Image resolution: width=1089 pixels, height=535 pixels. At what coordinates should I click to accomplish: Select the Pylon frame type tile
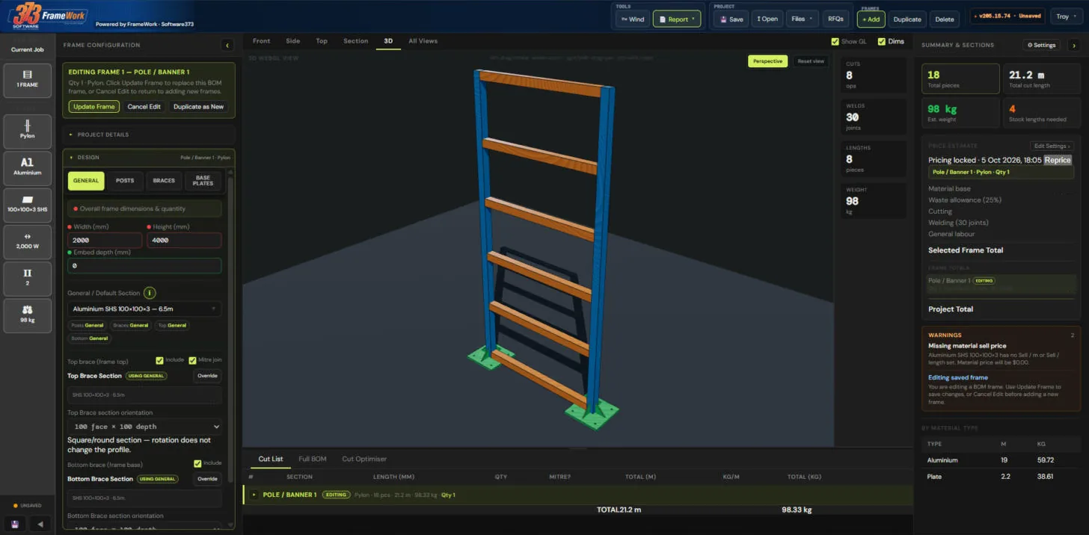pos(27,132)
